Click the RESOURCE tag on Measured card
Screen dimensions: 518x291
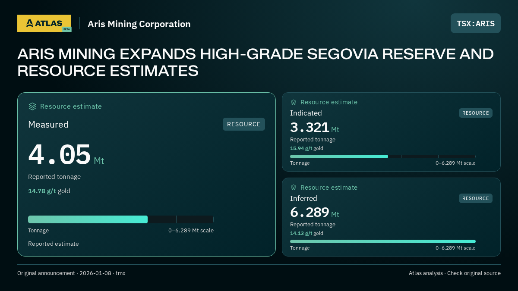(244, 124)
